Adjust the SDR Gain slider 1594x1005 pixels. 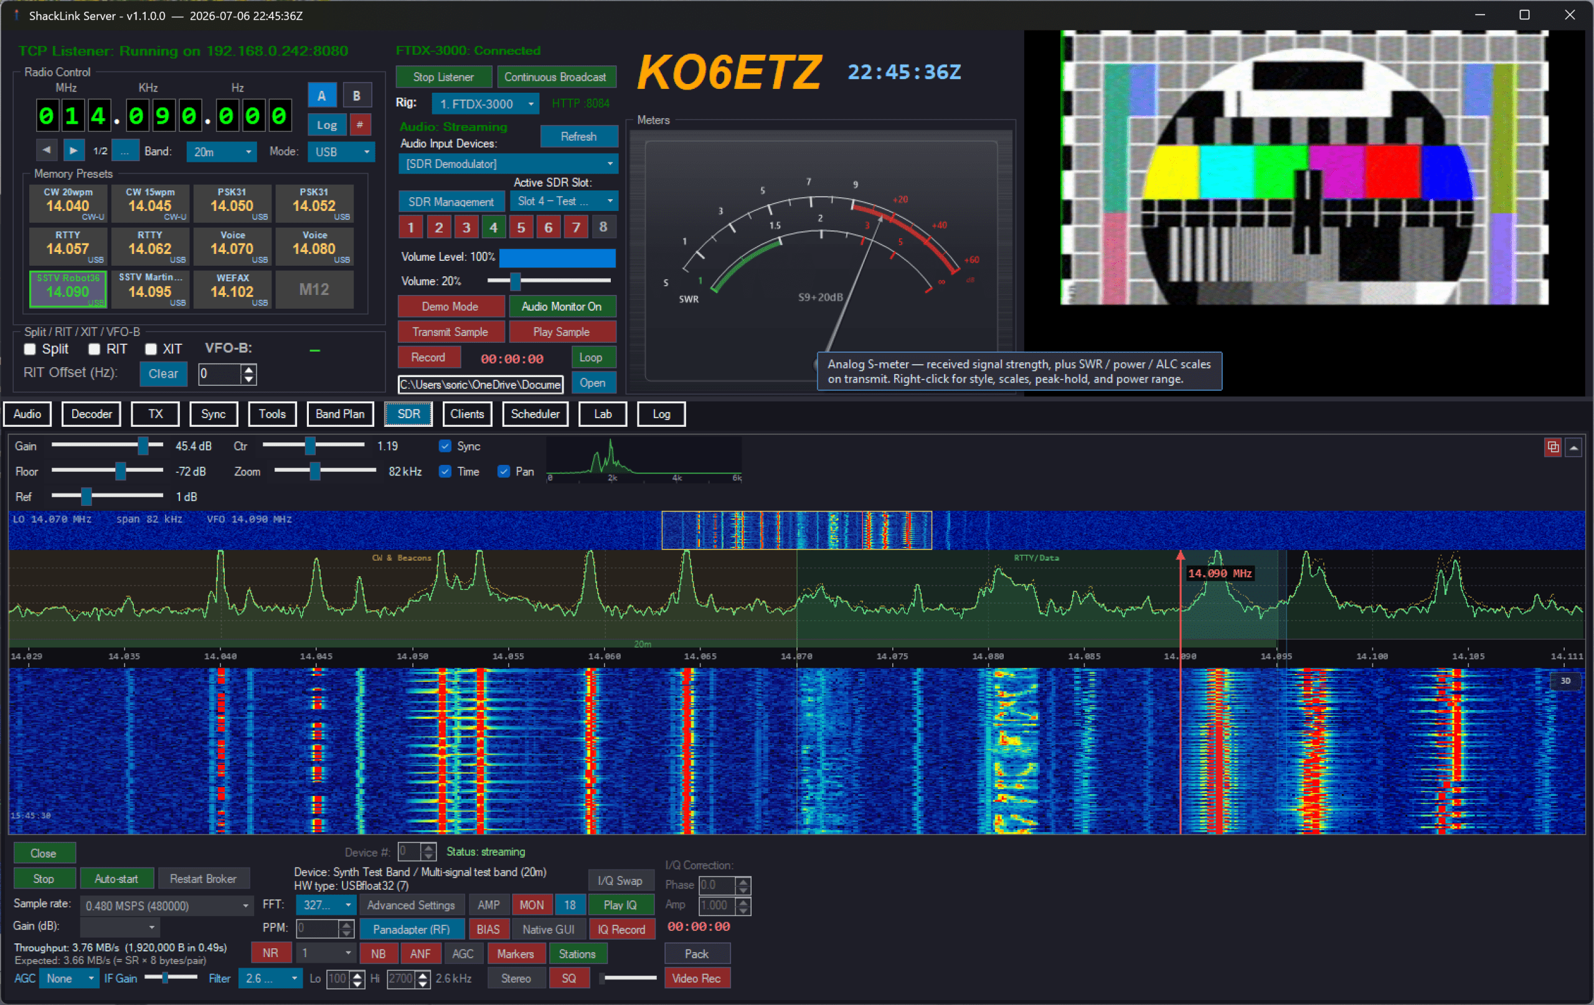point(107,447)
